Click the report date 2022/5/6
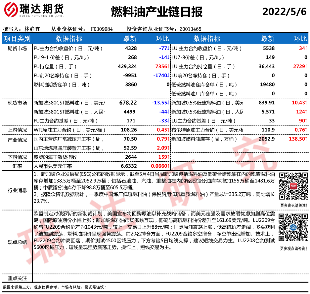The height and width of the screenshot is (294, 310). [284, 12]
